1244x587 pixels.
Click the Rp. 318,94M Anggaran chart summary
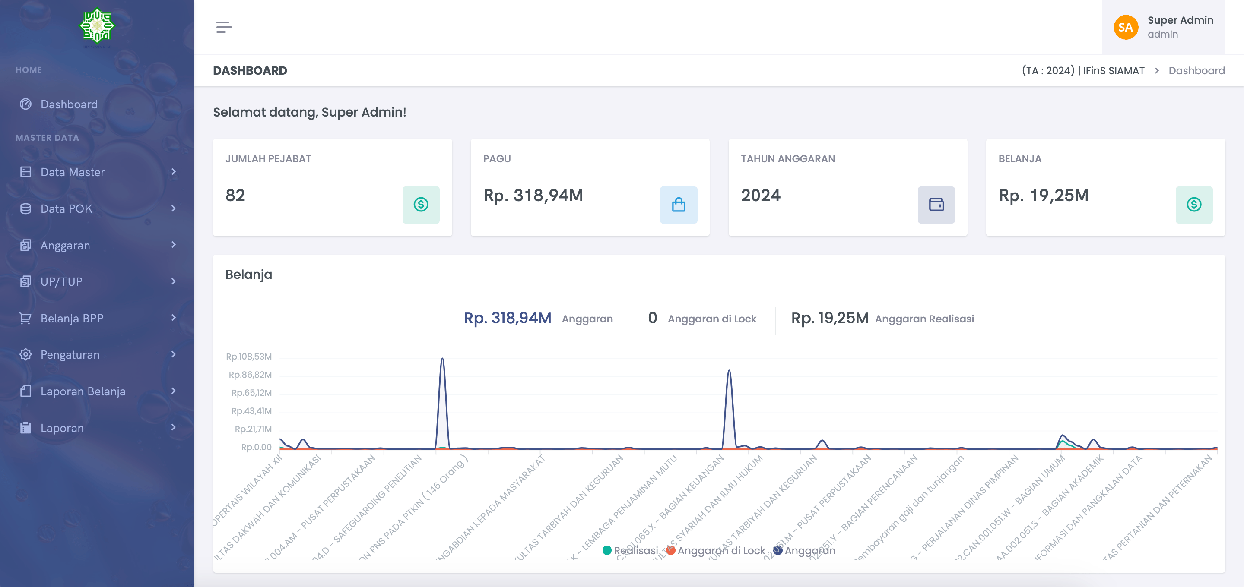[508, 318]
